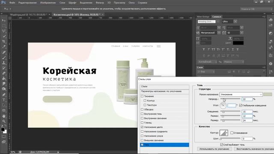Image resolution: width=274 pixels, height=154 pixels.
Task: Enable the Наложение градиента checkbox
Action: coord(142,131)
